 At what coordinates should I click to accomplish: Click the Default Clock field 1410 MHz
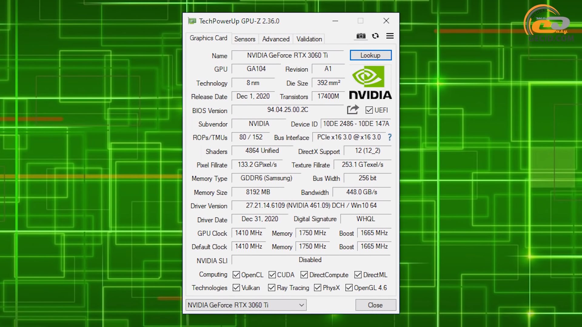249,246
